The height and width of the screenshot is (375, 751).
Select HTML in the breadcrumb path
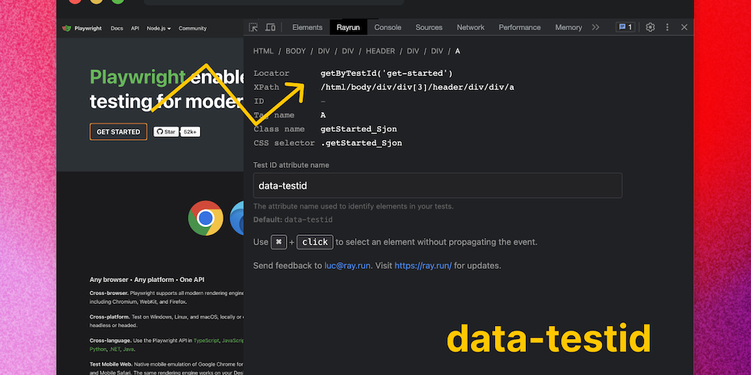tap(263, 51)
